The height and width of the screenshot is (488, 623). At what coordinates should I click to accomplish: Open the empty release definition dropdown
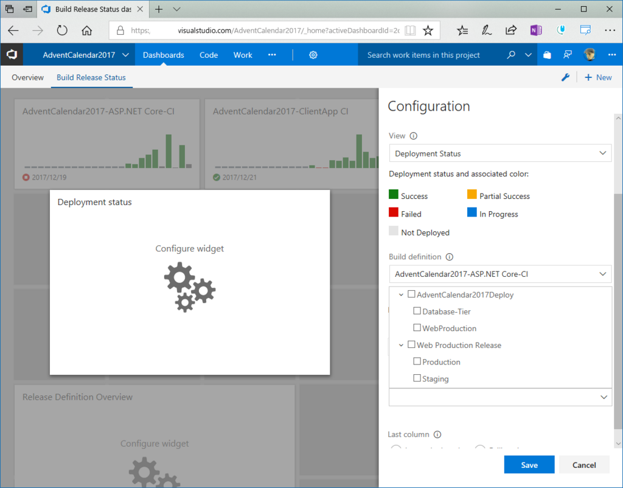coord(500,397)
